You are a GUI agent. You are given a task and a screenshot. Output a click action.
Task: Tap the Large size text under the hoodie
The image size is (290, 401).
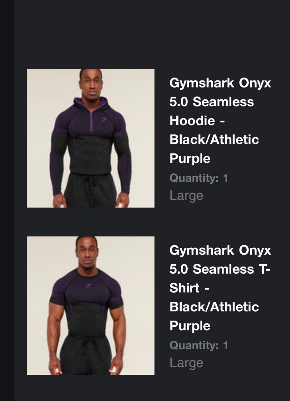click(186, 195)
